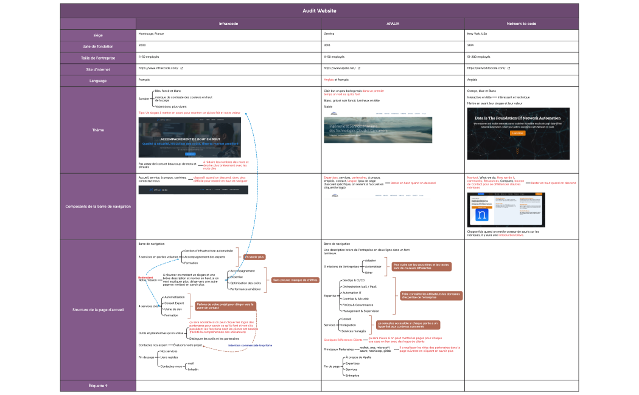639x395 pixels.
Task: Select the APALIA column header
Action: pos(388,23)
